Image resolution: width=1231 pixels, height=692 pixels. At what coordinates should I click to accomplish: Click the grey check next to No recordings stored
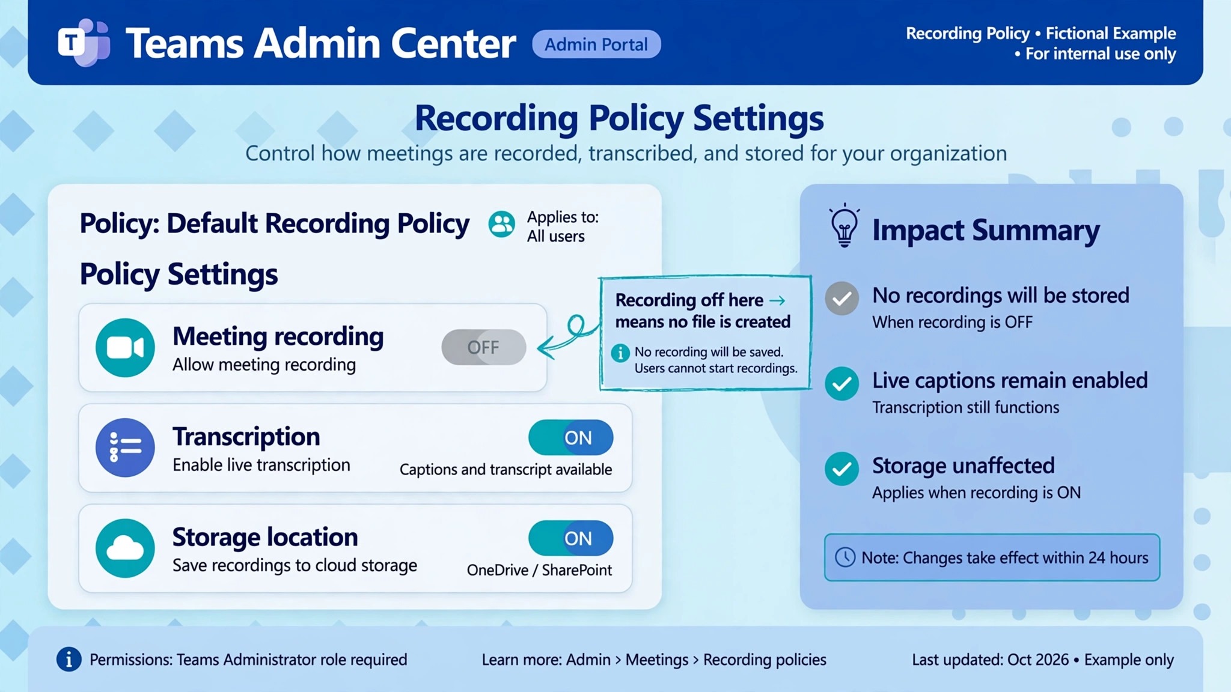[842, 299]
